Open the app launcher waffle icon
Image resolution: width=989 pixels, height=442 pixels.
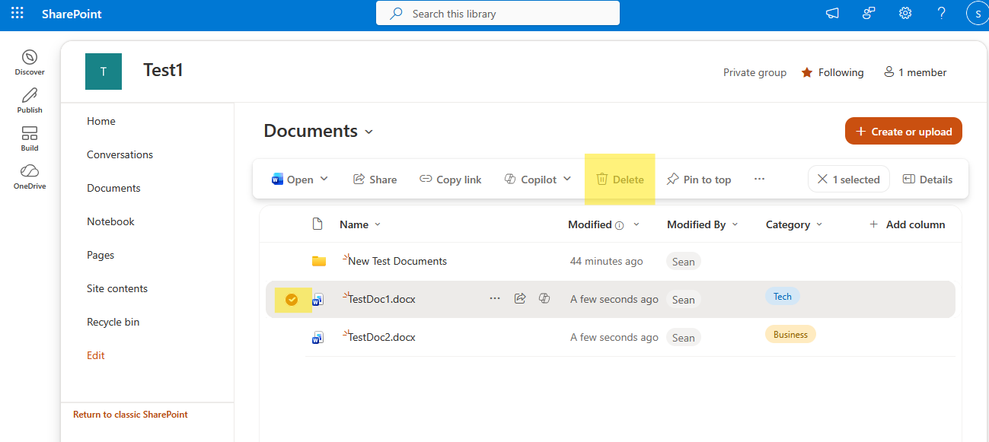(x=17, y=13)
